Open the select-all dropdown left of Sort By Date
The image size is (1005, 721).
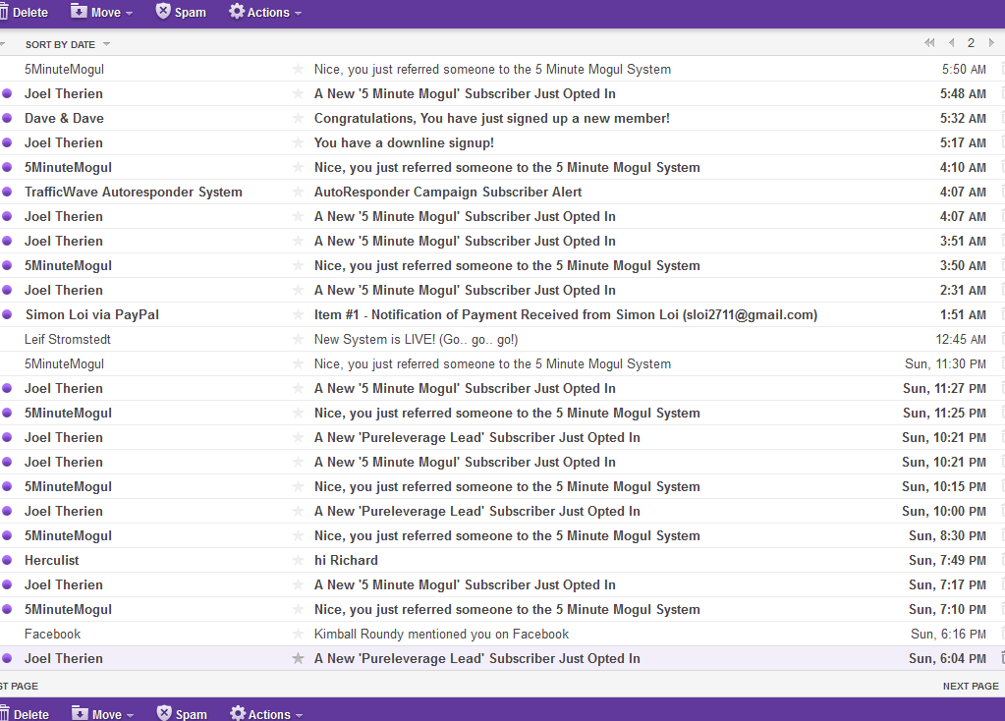3,44
